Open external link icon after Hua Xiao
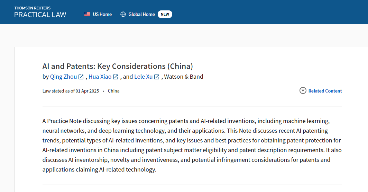The image size is (368, 192). [116, 77]
